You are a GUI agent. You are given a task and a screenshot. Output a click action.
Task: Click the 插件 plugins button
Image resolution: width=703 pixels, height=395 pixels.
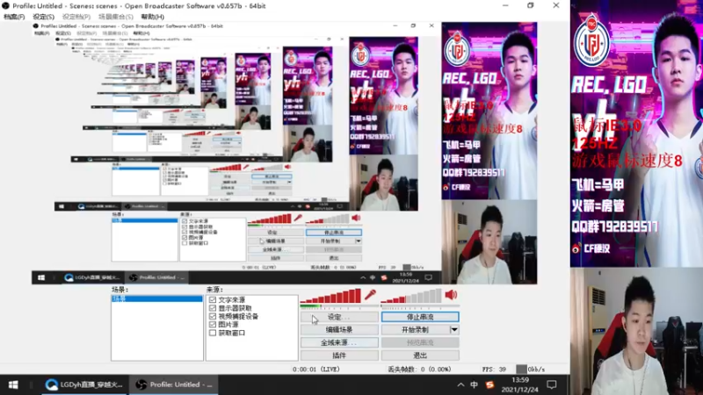tap(339, 355)
